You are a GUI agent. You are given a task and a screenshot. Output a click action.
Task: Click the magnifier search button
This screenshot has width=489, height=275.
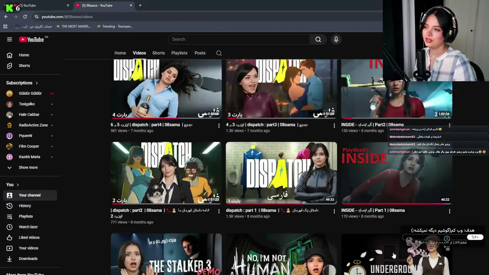coord(318,39)
